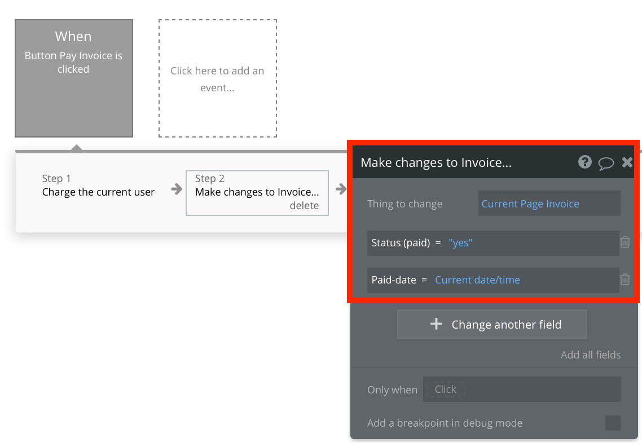
Task: Click the Only when condition field
Action: click(x=521, y=389)
